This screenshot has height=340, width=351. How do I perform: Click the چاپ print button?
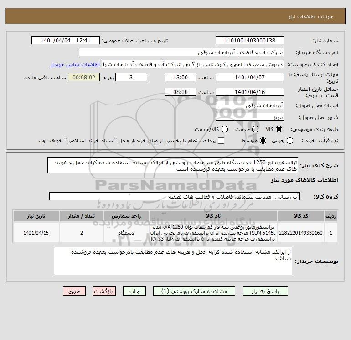[x=134, y=291]
